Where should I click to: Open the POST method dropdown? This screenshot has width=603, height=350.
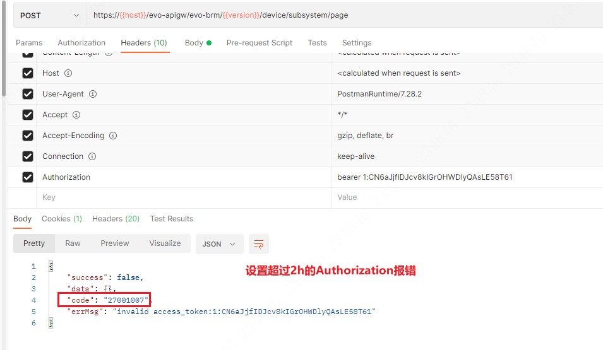[49, 15]
